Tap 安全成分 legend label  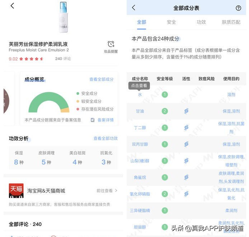point(89,93)
